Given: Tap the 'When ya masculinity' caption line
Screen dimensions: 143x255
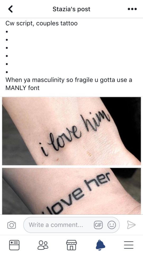Looking at the screenshot, I should (69, 80).
